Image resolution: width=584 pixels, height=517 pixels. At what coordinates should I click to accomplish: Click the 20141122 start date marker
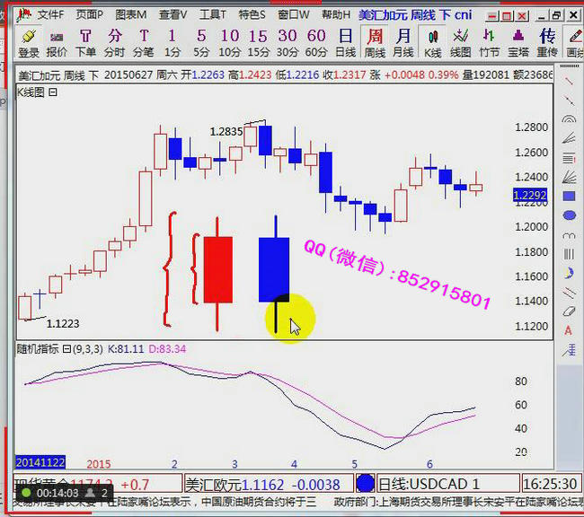(39, 463)
